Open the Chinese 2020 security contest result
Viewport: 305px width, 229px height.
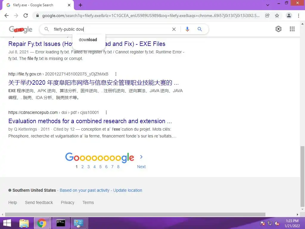tap(93, 83)
